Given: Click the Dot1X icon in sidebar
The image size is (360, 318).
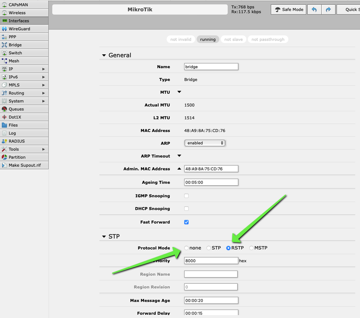Looking at the screenshot, I should (x=4, y=117).
